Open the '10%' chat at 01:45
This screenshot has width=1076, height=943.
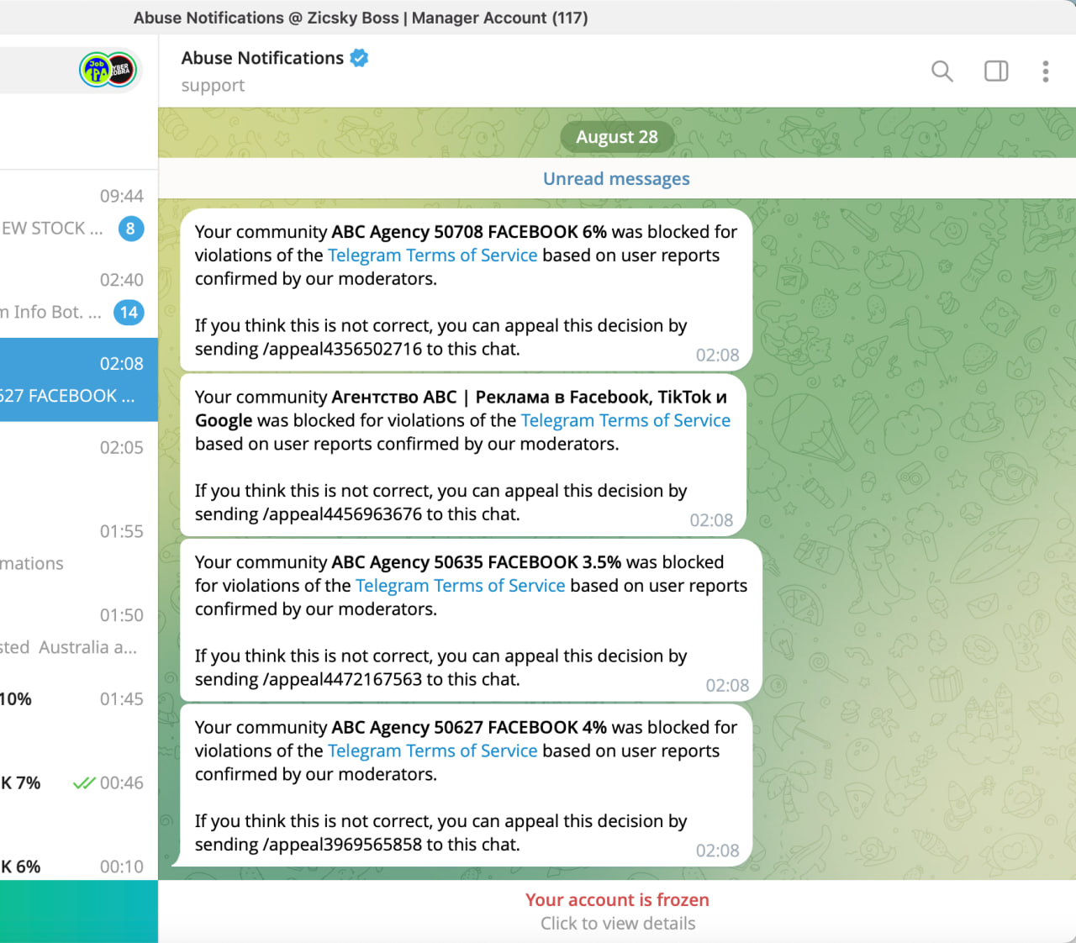point(79,716)
